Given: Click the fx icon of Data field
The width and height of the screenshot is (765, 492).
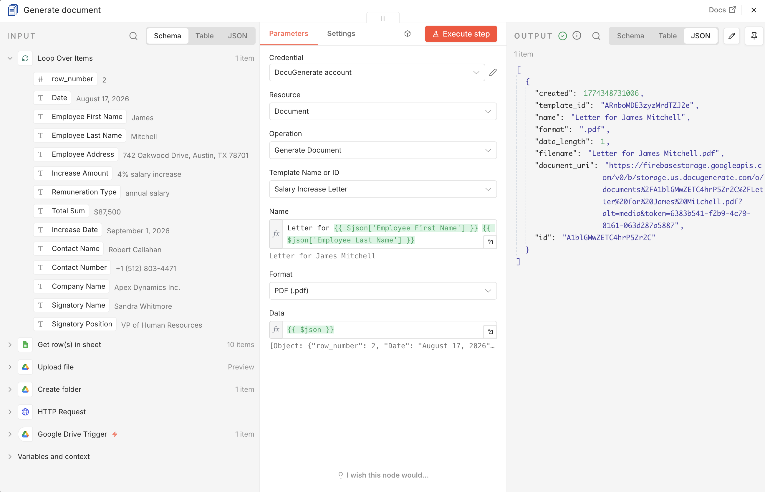Looking at the screenshot, I should [x=276, y=330].
